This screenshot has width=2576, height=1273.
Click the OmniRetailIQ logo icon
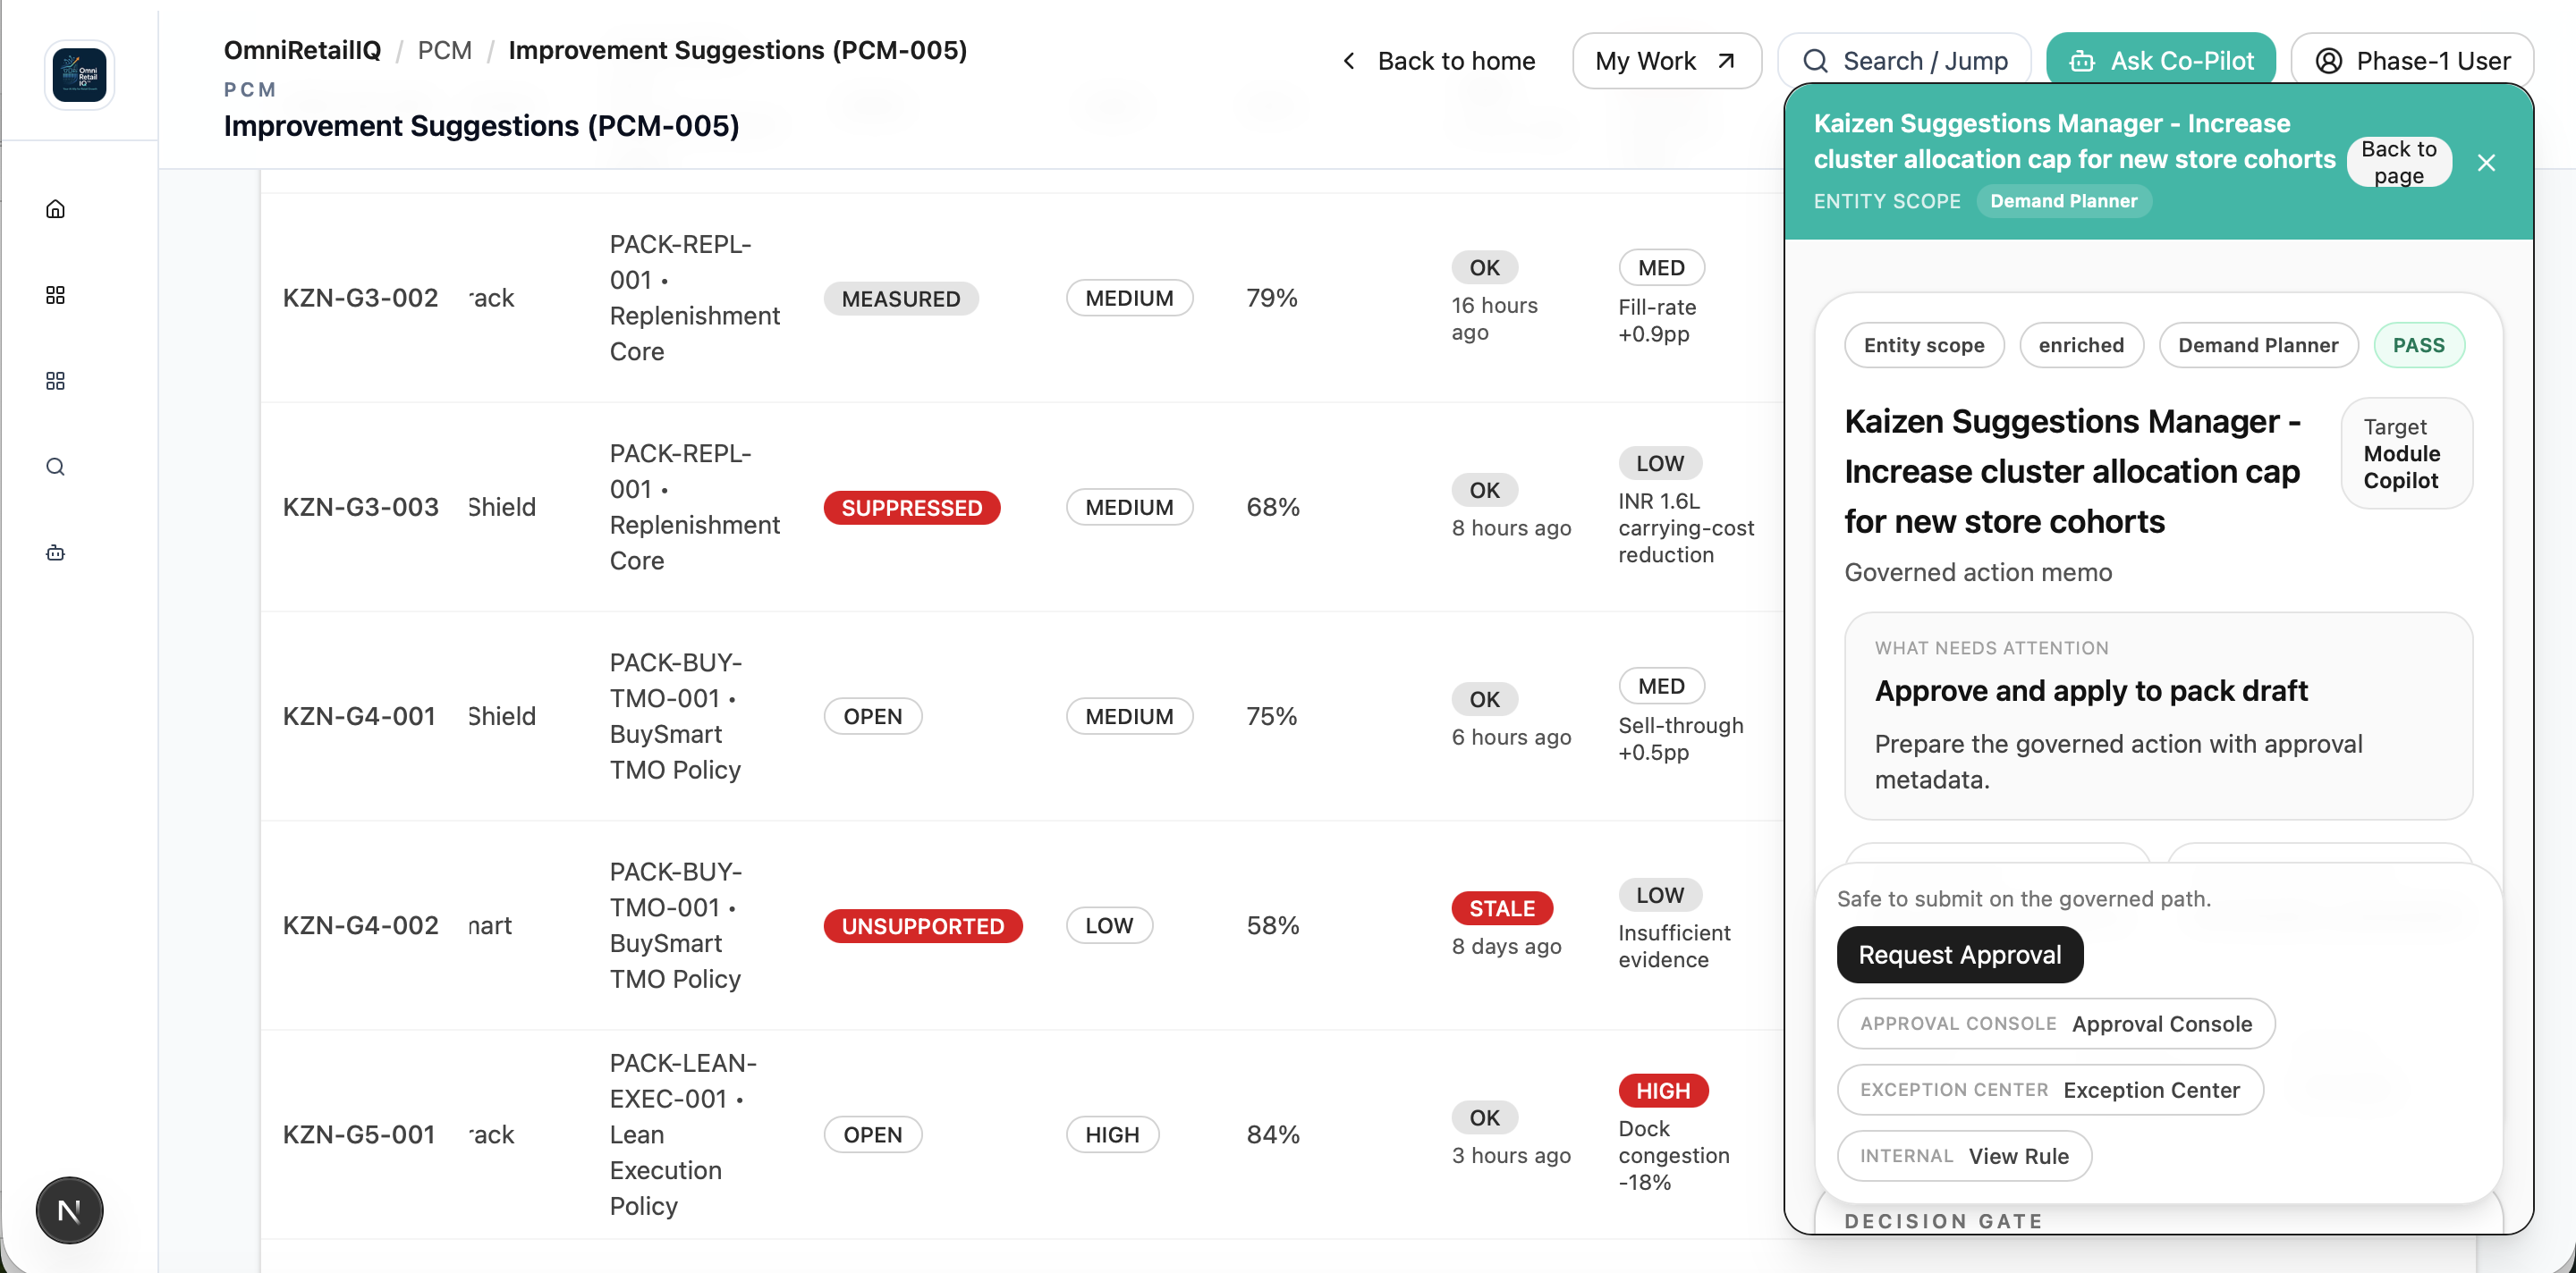(x=79, y=75)
